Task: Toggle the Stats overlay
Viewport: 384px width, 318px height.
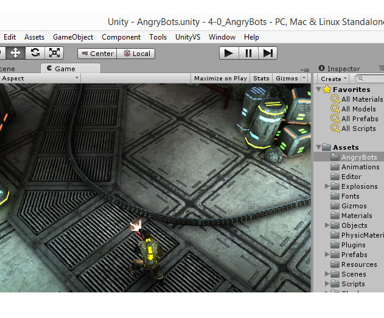Action: [x=261, y=78]
